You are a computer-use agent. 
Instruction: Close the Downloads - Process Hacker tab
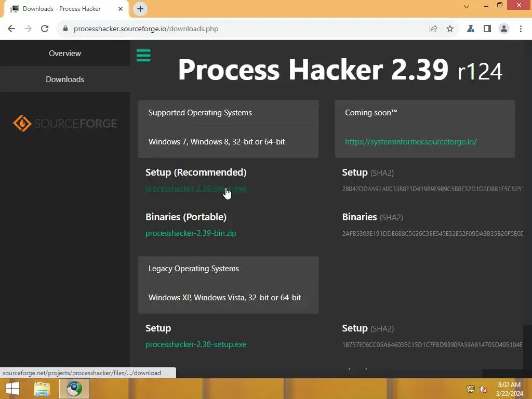click(x=121, y=9)
